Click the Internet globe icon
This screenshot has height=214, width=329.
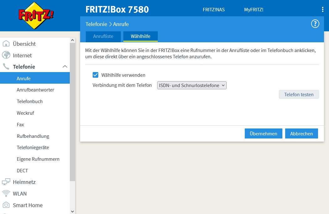click(6, 55)
